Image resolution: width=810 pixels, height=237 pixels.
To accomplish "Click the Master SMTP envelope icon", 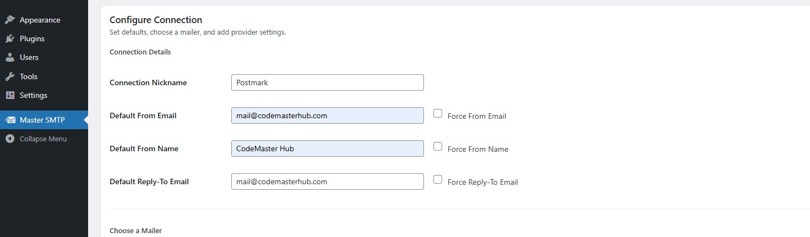I will coord(9,120).
